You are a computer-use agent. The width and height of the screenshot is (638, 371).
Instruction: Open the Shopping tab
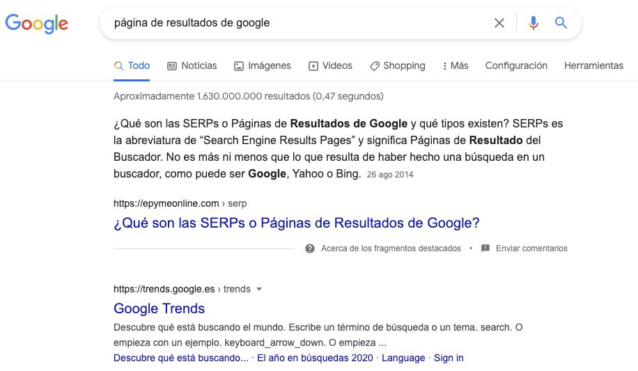[398, 66]
